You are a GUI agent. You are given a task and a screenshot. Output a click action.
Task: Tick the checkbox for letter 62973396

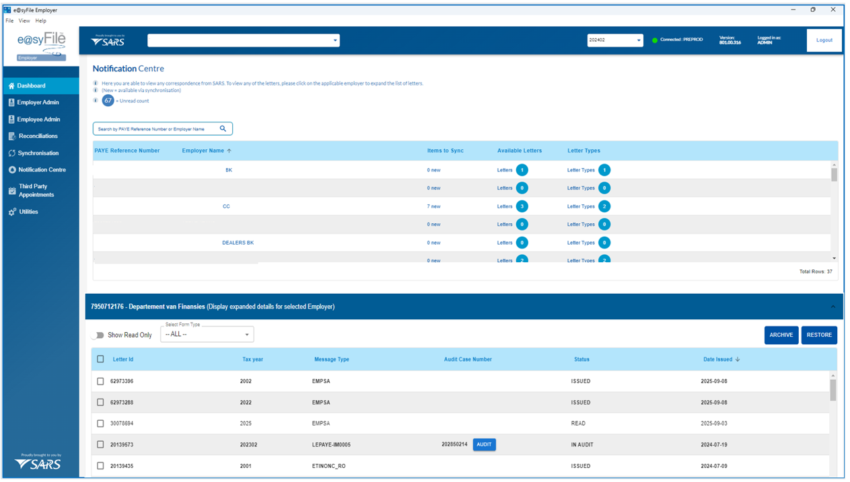100,381
